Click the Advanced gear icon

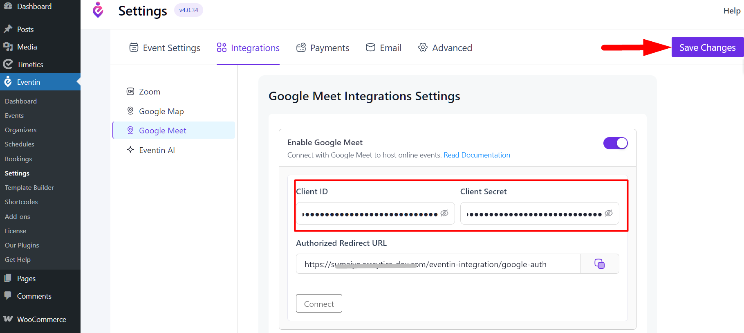click(423, 47)
